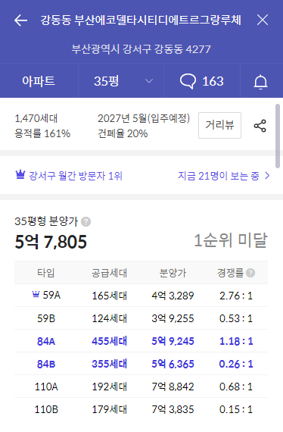Click the chevron arrow in the 35평 selector

149,81
